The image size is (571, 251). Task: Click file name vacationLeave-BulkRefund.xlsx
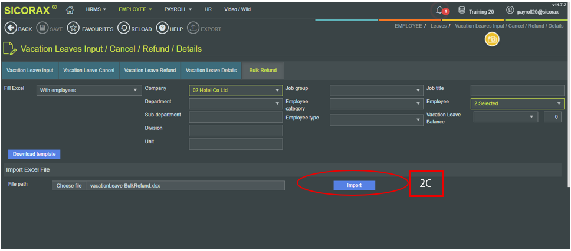(125, 185)
